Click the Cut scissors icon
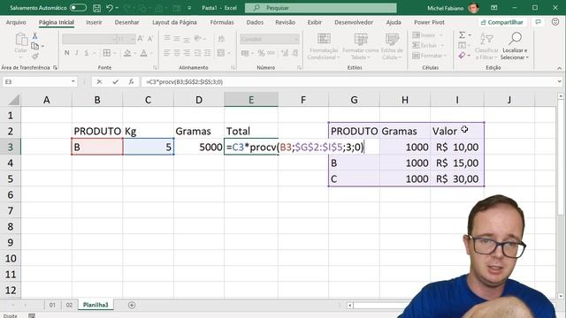Screen dimensions: 566x318 pos(35,36)
